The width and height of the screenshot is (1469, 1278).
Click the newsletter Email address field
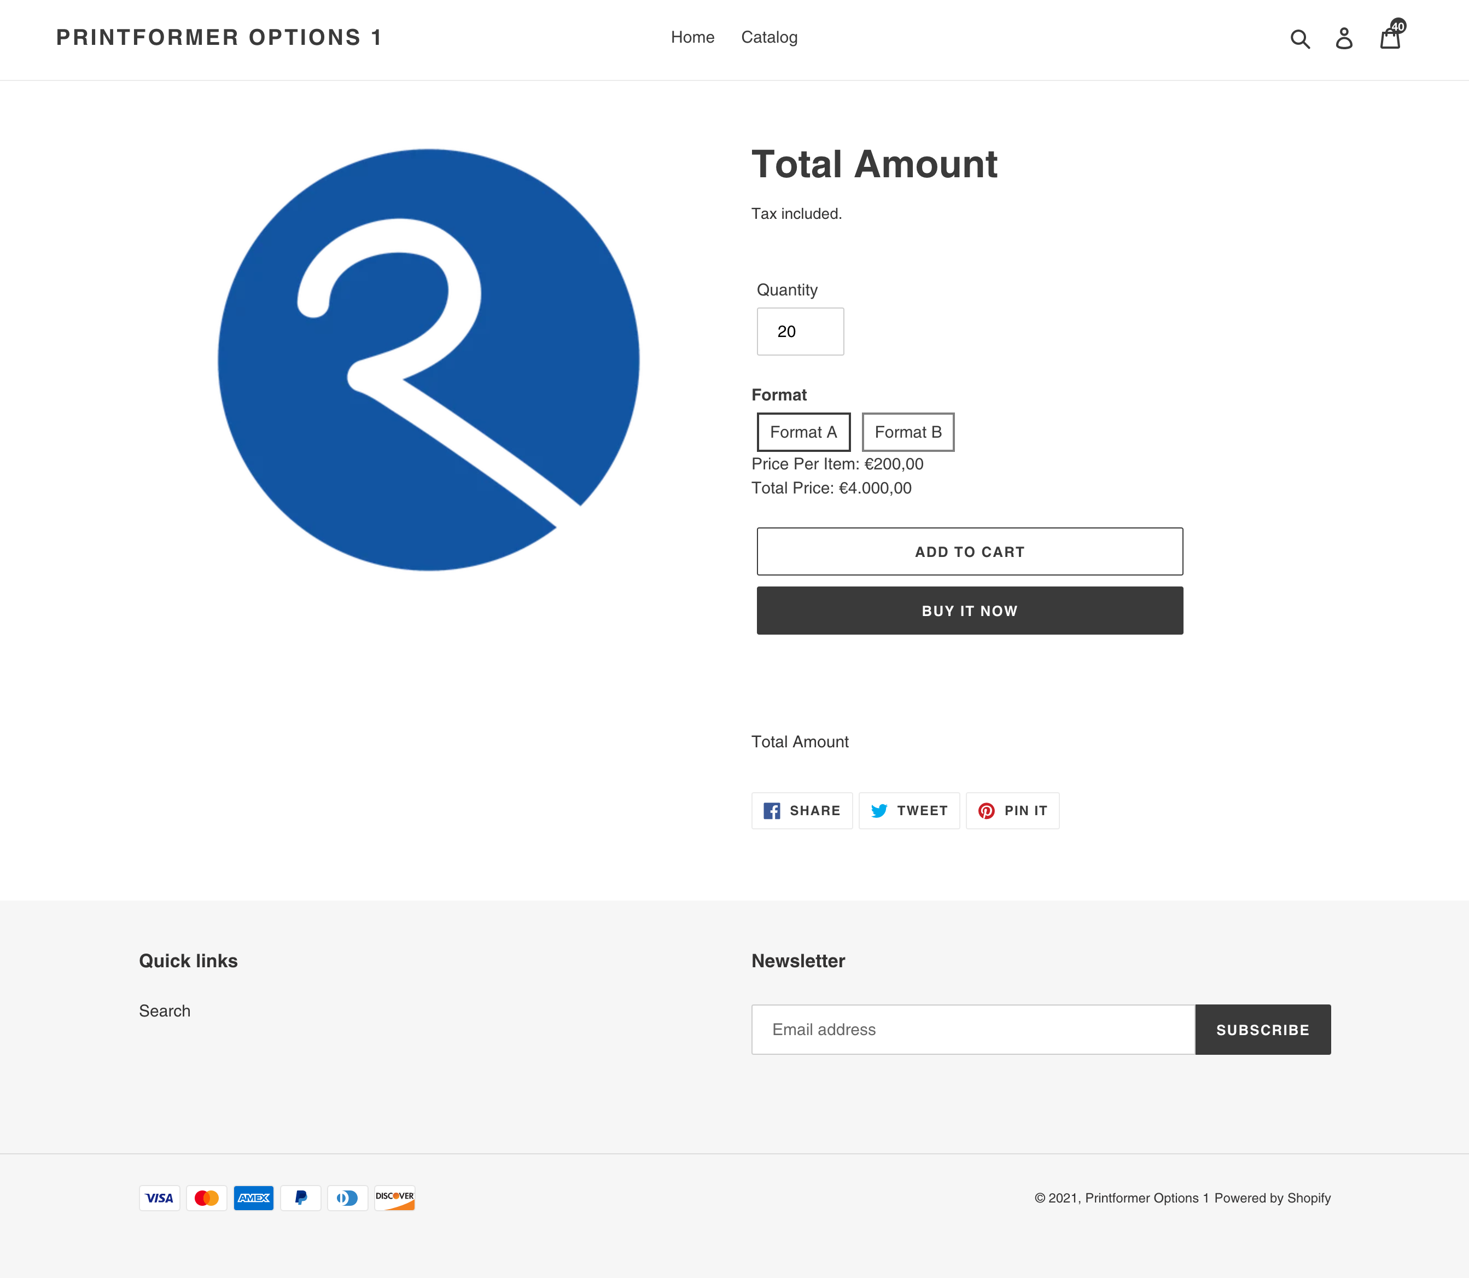[972, 1030]
